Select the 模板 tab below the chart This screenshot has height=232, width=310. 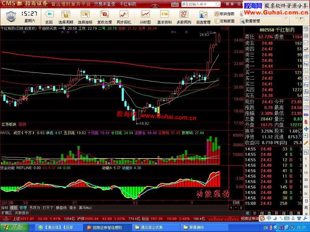click(14, 208)
